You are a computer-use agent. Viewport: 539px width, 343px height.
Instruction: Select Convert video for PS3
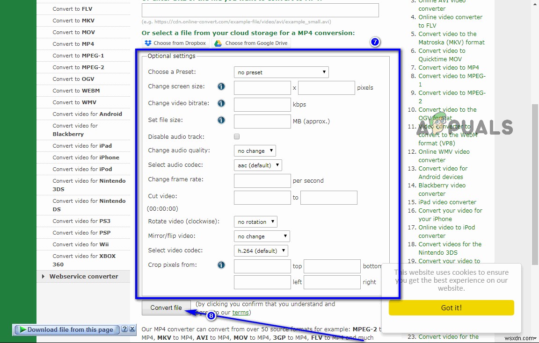coord(81,221)
